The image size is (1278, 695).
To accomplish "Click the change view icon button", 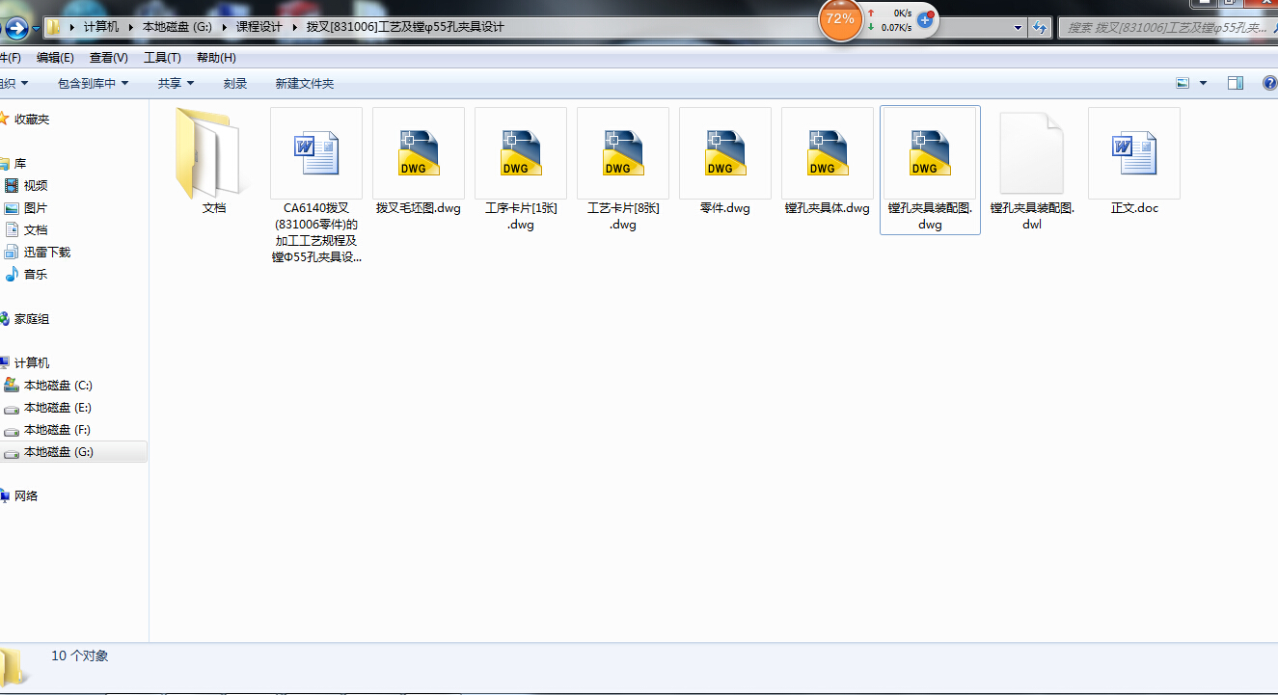I will [1183, 84].
